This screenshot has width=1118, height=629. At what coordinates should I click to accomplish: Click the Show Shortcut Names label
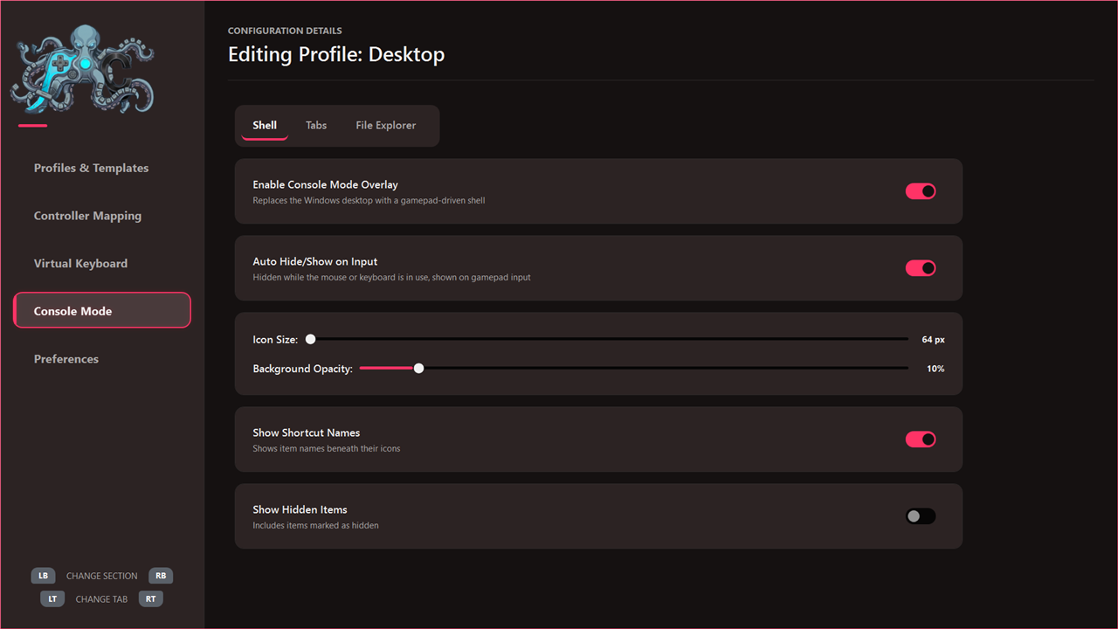[x=307, y=433]
